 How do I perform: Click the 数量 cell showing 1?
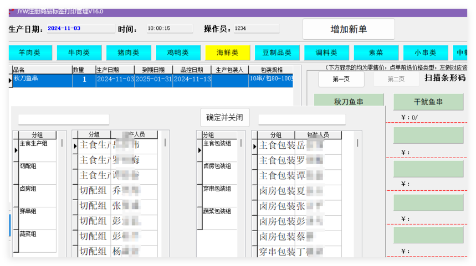point(84,81)
